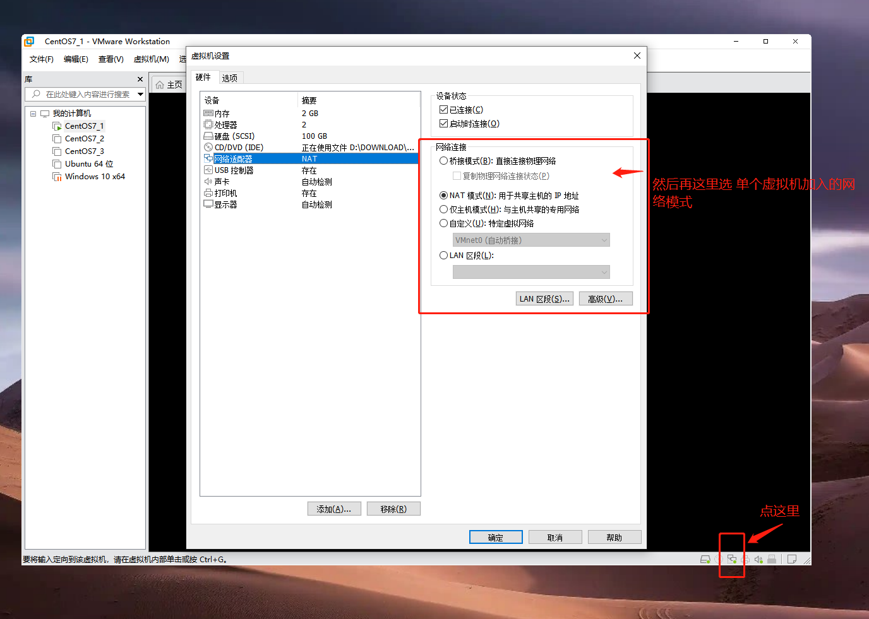This screenshot has height=619, width=869.
Task: Click the printer icon in status bar
Action: coord(745,559)
